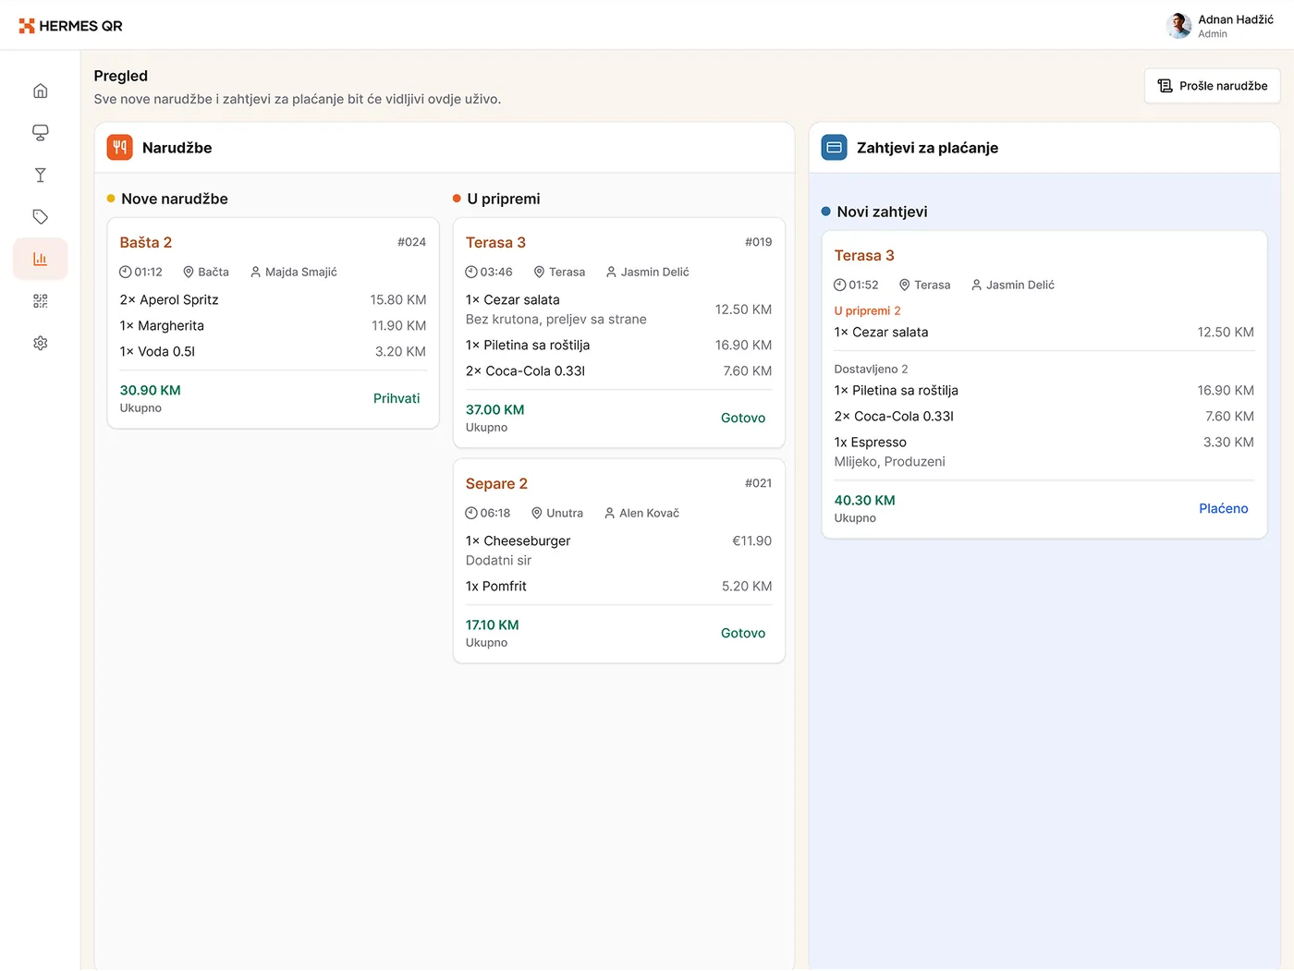
Task: Click order number #024
Action: 411,242
